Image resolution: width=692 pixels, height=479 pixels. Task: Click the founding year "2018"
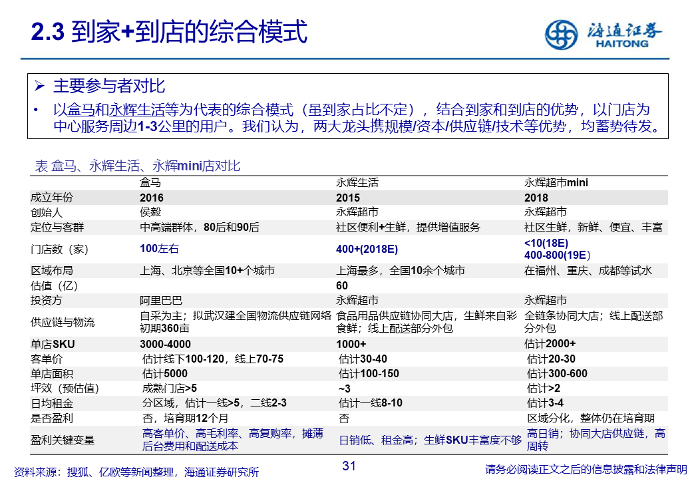tap(536, 198)
